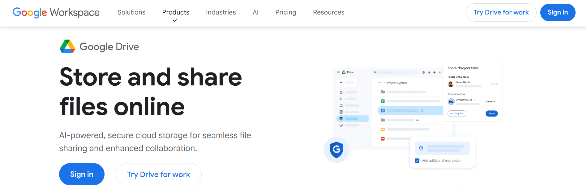Open the Industries menu

pos(221,12)
